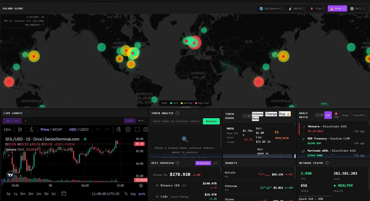This screenshot has height=201, width=370.
Task: Set the chart range to 5y
Action: pos(9,194)
